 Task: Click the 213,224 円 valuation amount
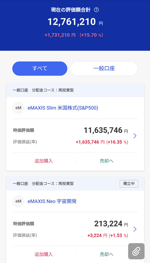pos(108,224)
